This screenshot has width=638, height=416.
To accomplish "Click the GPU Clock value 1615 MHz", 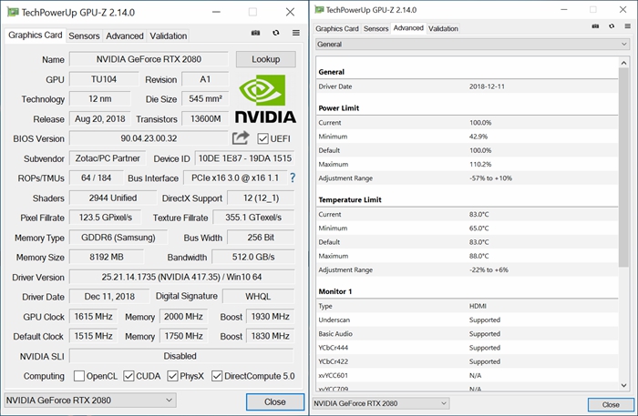I will point(93,317).
